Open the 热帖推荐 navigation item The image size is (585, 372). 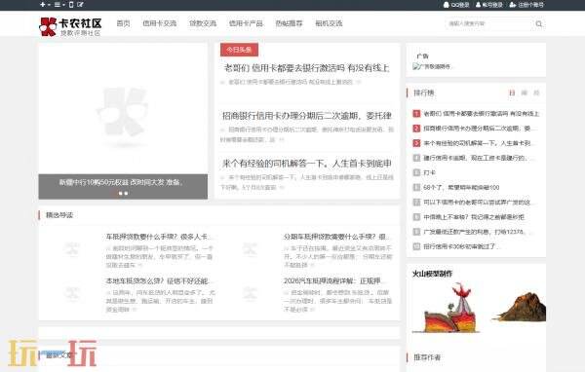pyautogui.click(x=289, y=23)
